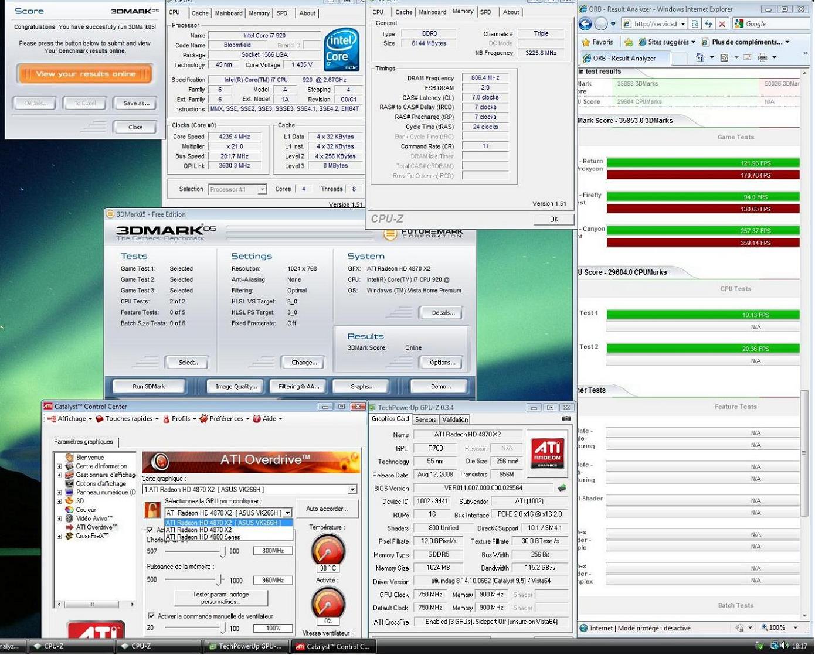
Task: Open the Touches rapides menu
Action: tap(127, 419)
